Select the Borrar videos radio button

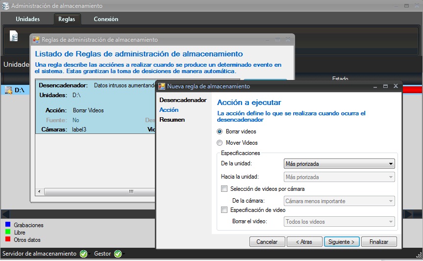click(220, 131)
